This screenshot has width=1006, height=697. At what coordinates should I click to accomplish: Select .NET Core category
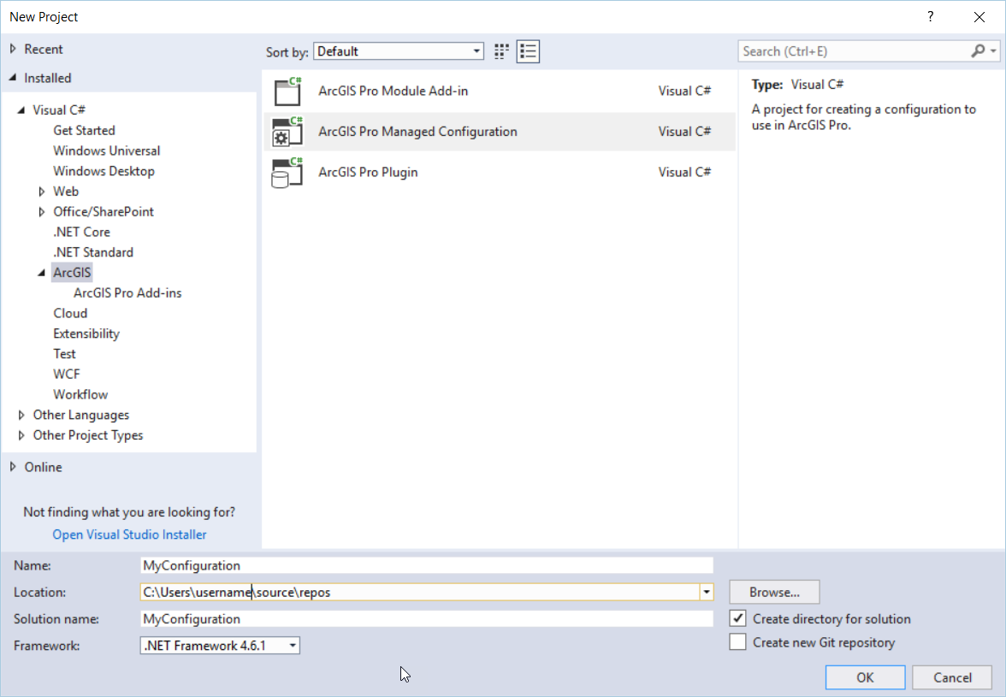pyautogui.click(x=81, y=232)
